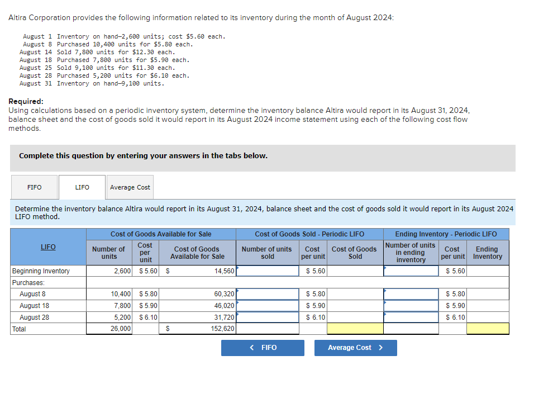Screen dimensions: 534x398
Task: Click the yellow Ending Inventory total cell
Action: coord(488,329)
